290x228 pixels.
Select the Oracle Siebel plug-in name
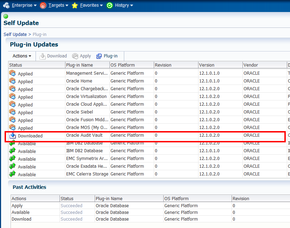80,112
